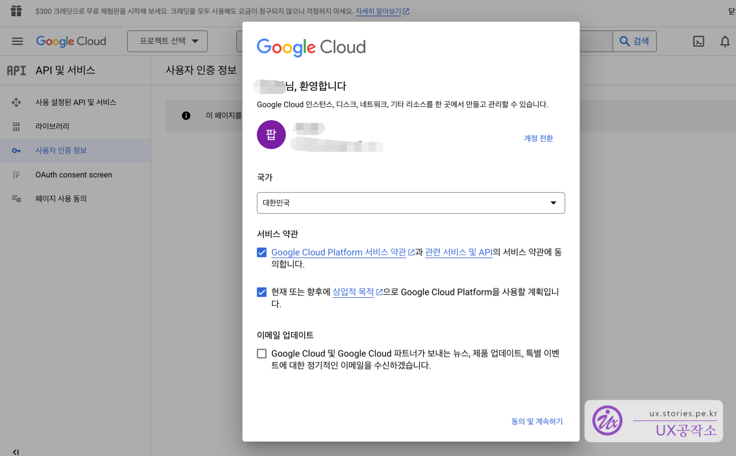Click the 라이브러리 library icon

16,127
